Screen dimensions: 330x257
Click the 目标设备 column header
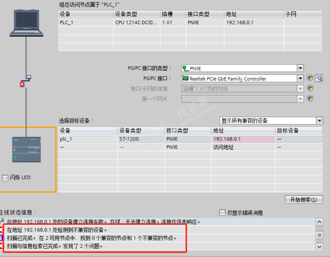coord(299,130)
